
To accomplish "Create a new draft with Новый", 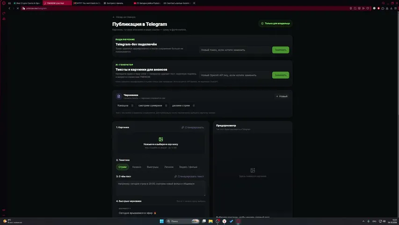I will (x=282, y=96).
